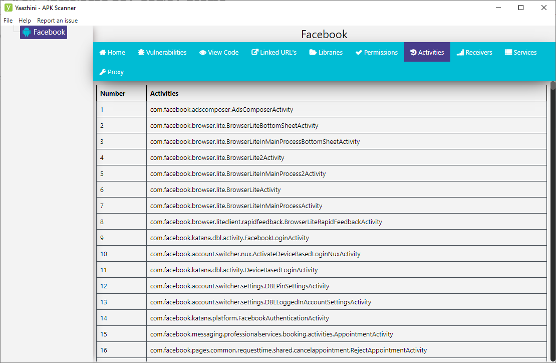This screenshot has height=363, width=556.
Task: Click the FacebookAuthenticationActivity entry
Action: click(322, 317)
